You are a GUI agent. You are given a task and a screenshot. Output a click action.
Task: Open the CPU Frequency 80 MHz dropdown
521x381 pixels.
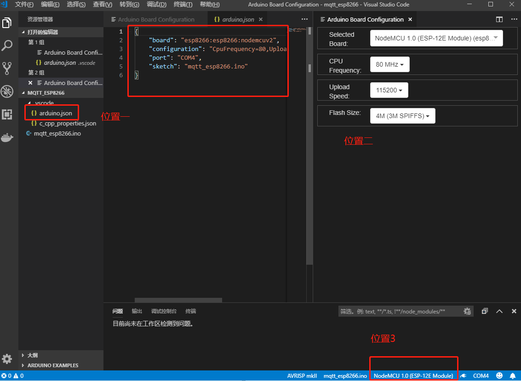point(390,64)
